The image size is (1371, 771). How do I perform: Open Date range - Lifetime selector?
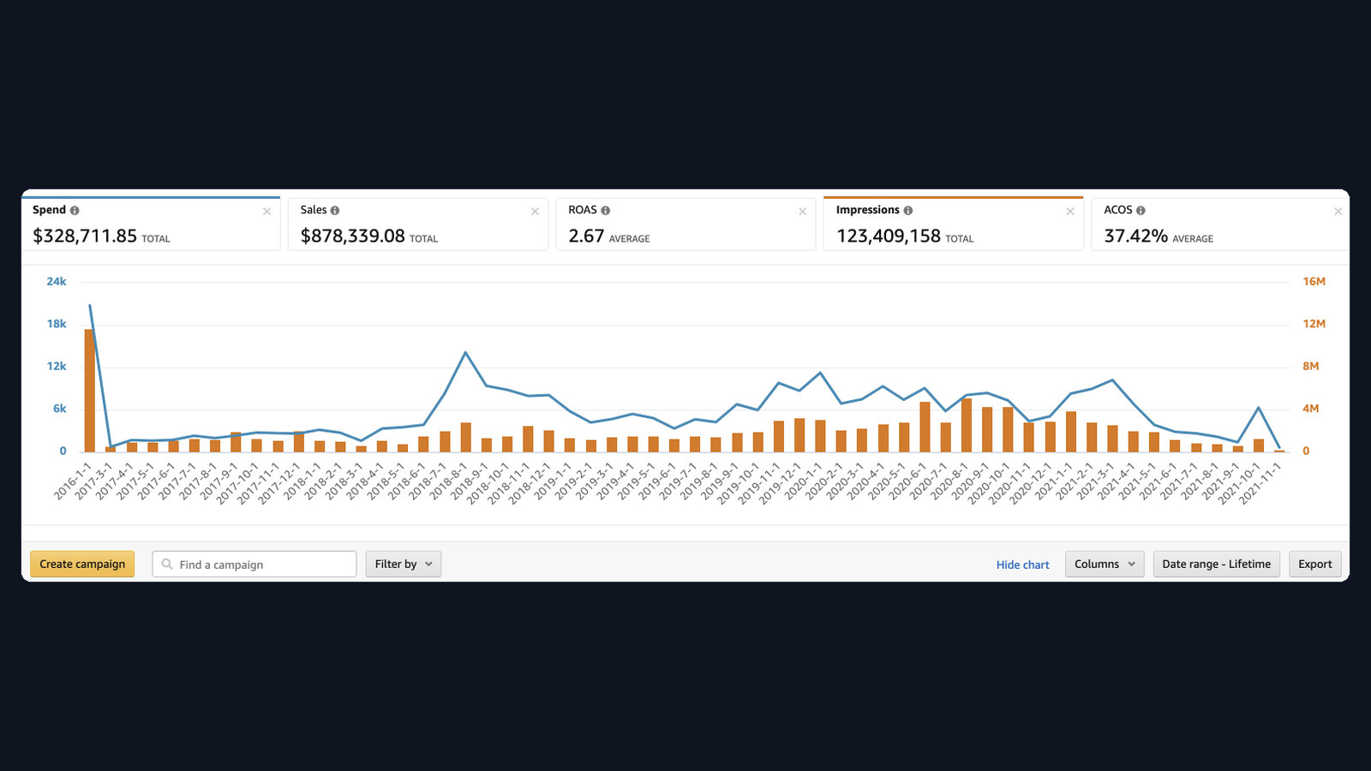tap(1217, 564)
